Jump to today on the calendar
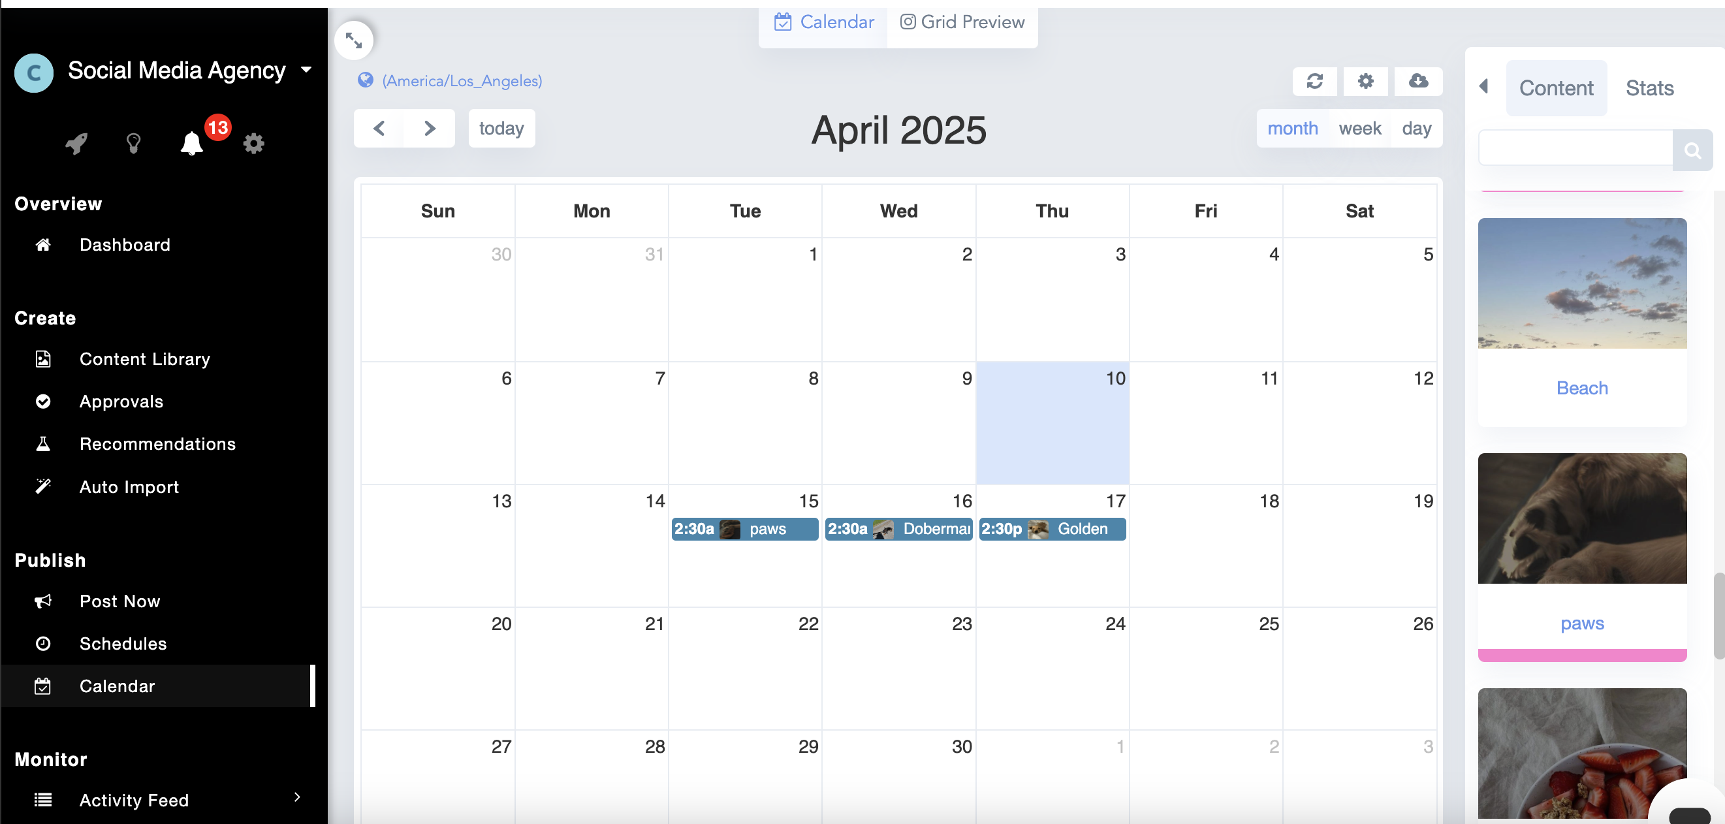The height and width of the screenshot is (824, 1725). tap(501, 128)
